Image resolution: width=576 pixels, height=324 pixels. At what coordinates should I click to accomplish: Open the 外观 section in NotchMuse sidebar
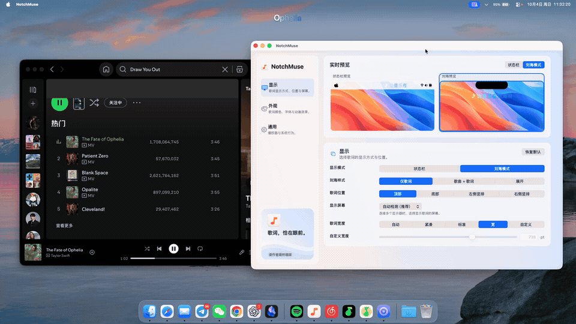tap(287, 109)
